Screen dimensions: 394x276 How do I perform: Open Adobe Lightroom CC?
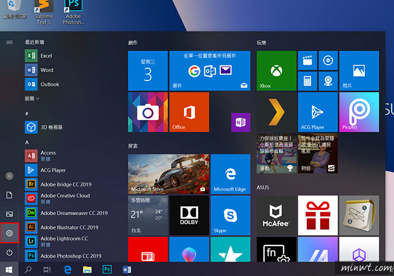57,241
